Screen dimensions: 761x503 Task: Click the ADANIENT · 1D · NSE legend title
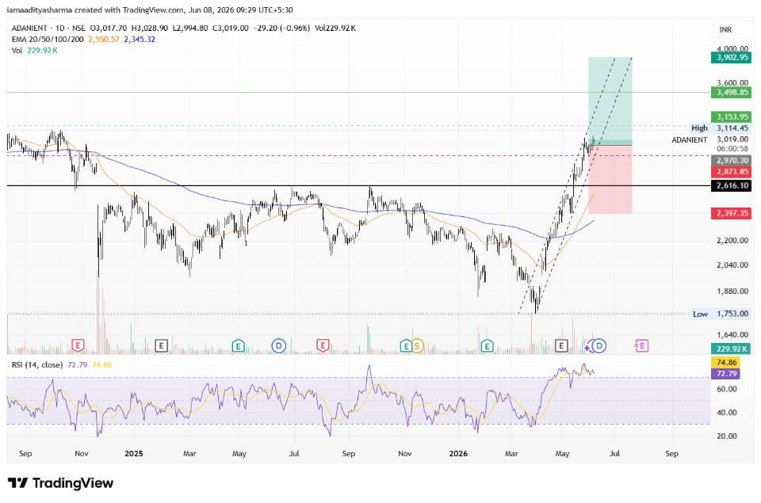tap(48, 29)
